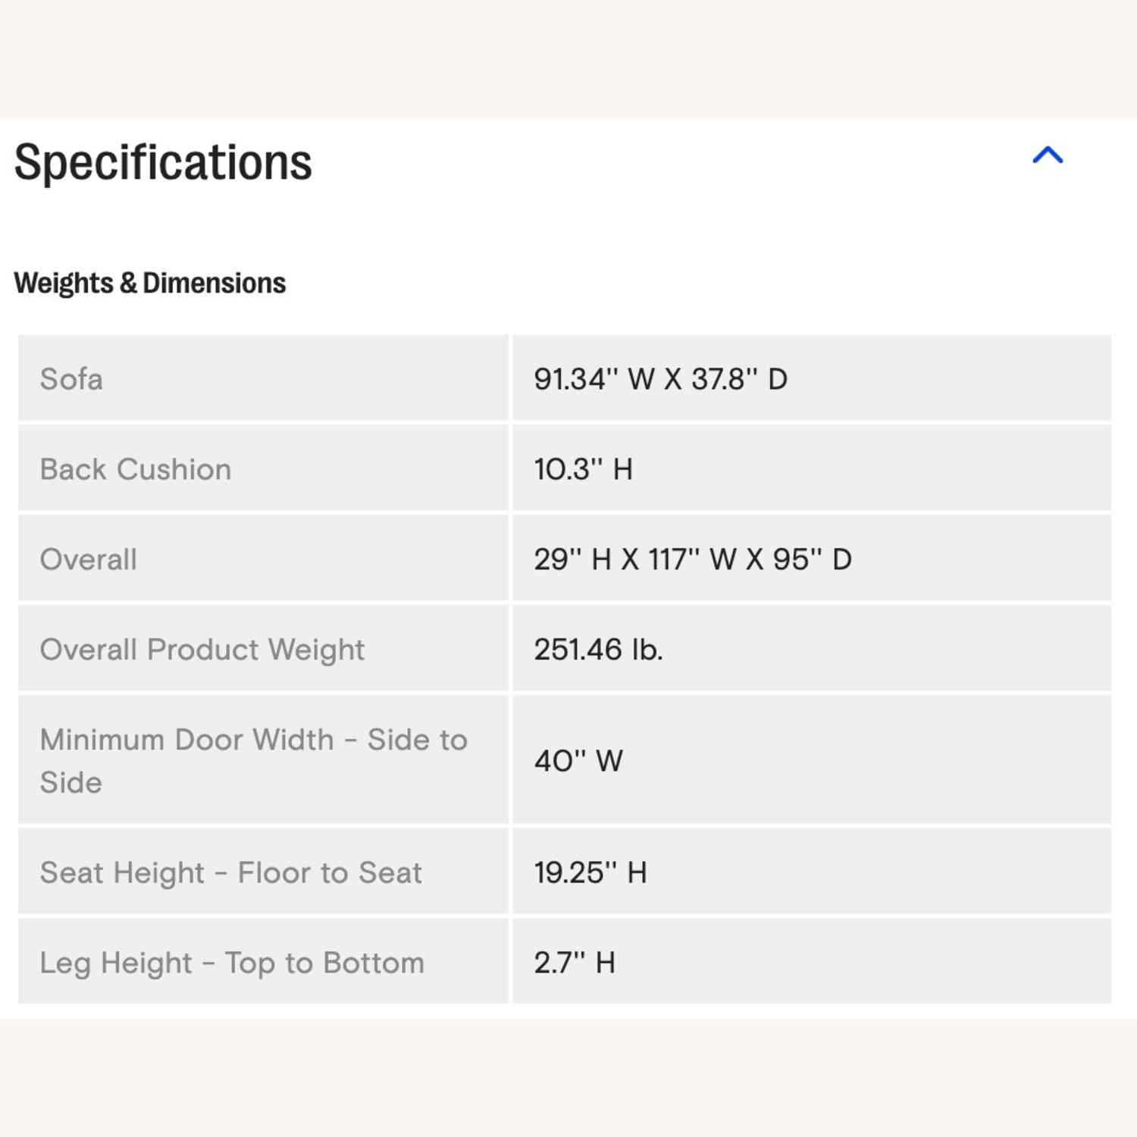The height and width of the screenshot is (1137, 1137).
Task: Click the beige area below the specifications table
Action: point(568,1076)
